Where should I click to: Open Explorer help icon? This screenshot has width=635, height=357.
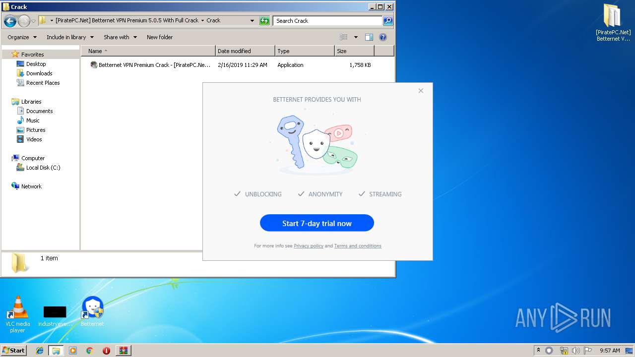tap(382, 37)
